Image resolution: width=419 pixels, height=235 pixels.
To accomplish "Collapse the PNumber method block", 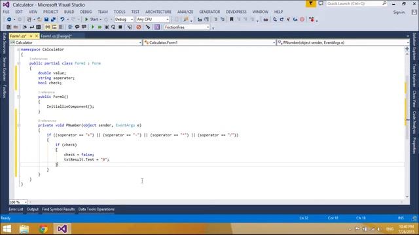I will coord(19,125).
